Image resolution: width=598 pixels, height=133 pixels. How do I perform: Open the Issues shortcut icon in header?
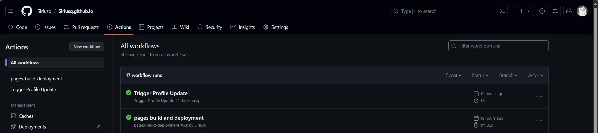tap(542, 11)
